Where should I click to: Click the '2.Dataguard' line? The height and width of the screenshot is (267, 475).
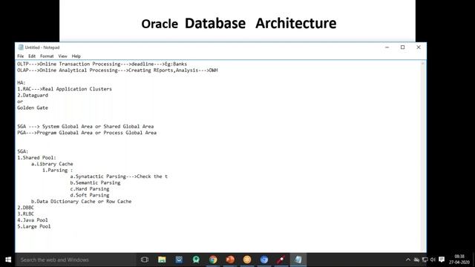(33, 96)
